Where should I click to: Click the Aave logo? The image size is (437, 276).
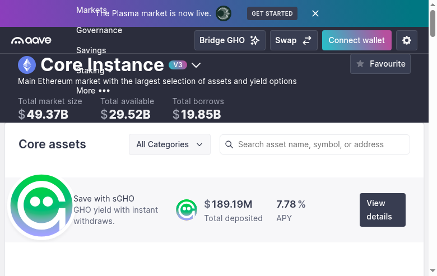click(31, 40)
